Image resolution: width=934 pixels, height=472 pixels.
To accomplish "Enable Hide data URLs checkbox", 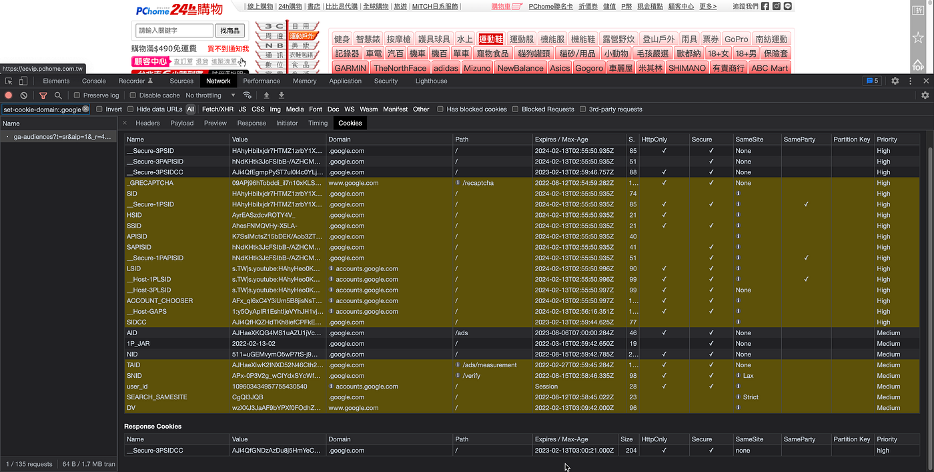I will pos(131,109).
